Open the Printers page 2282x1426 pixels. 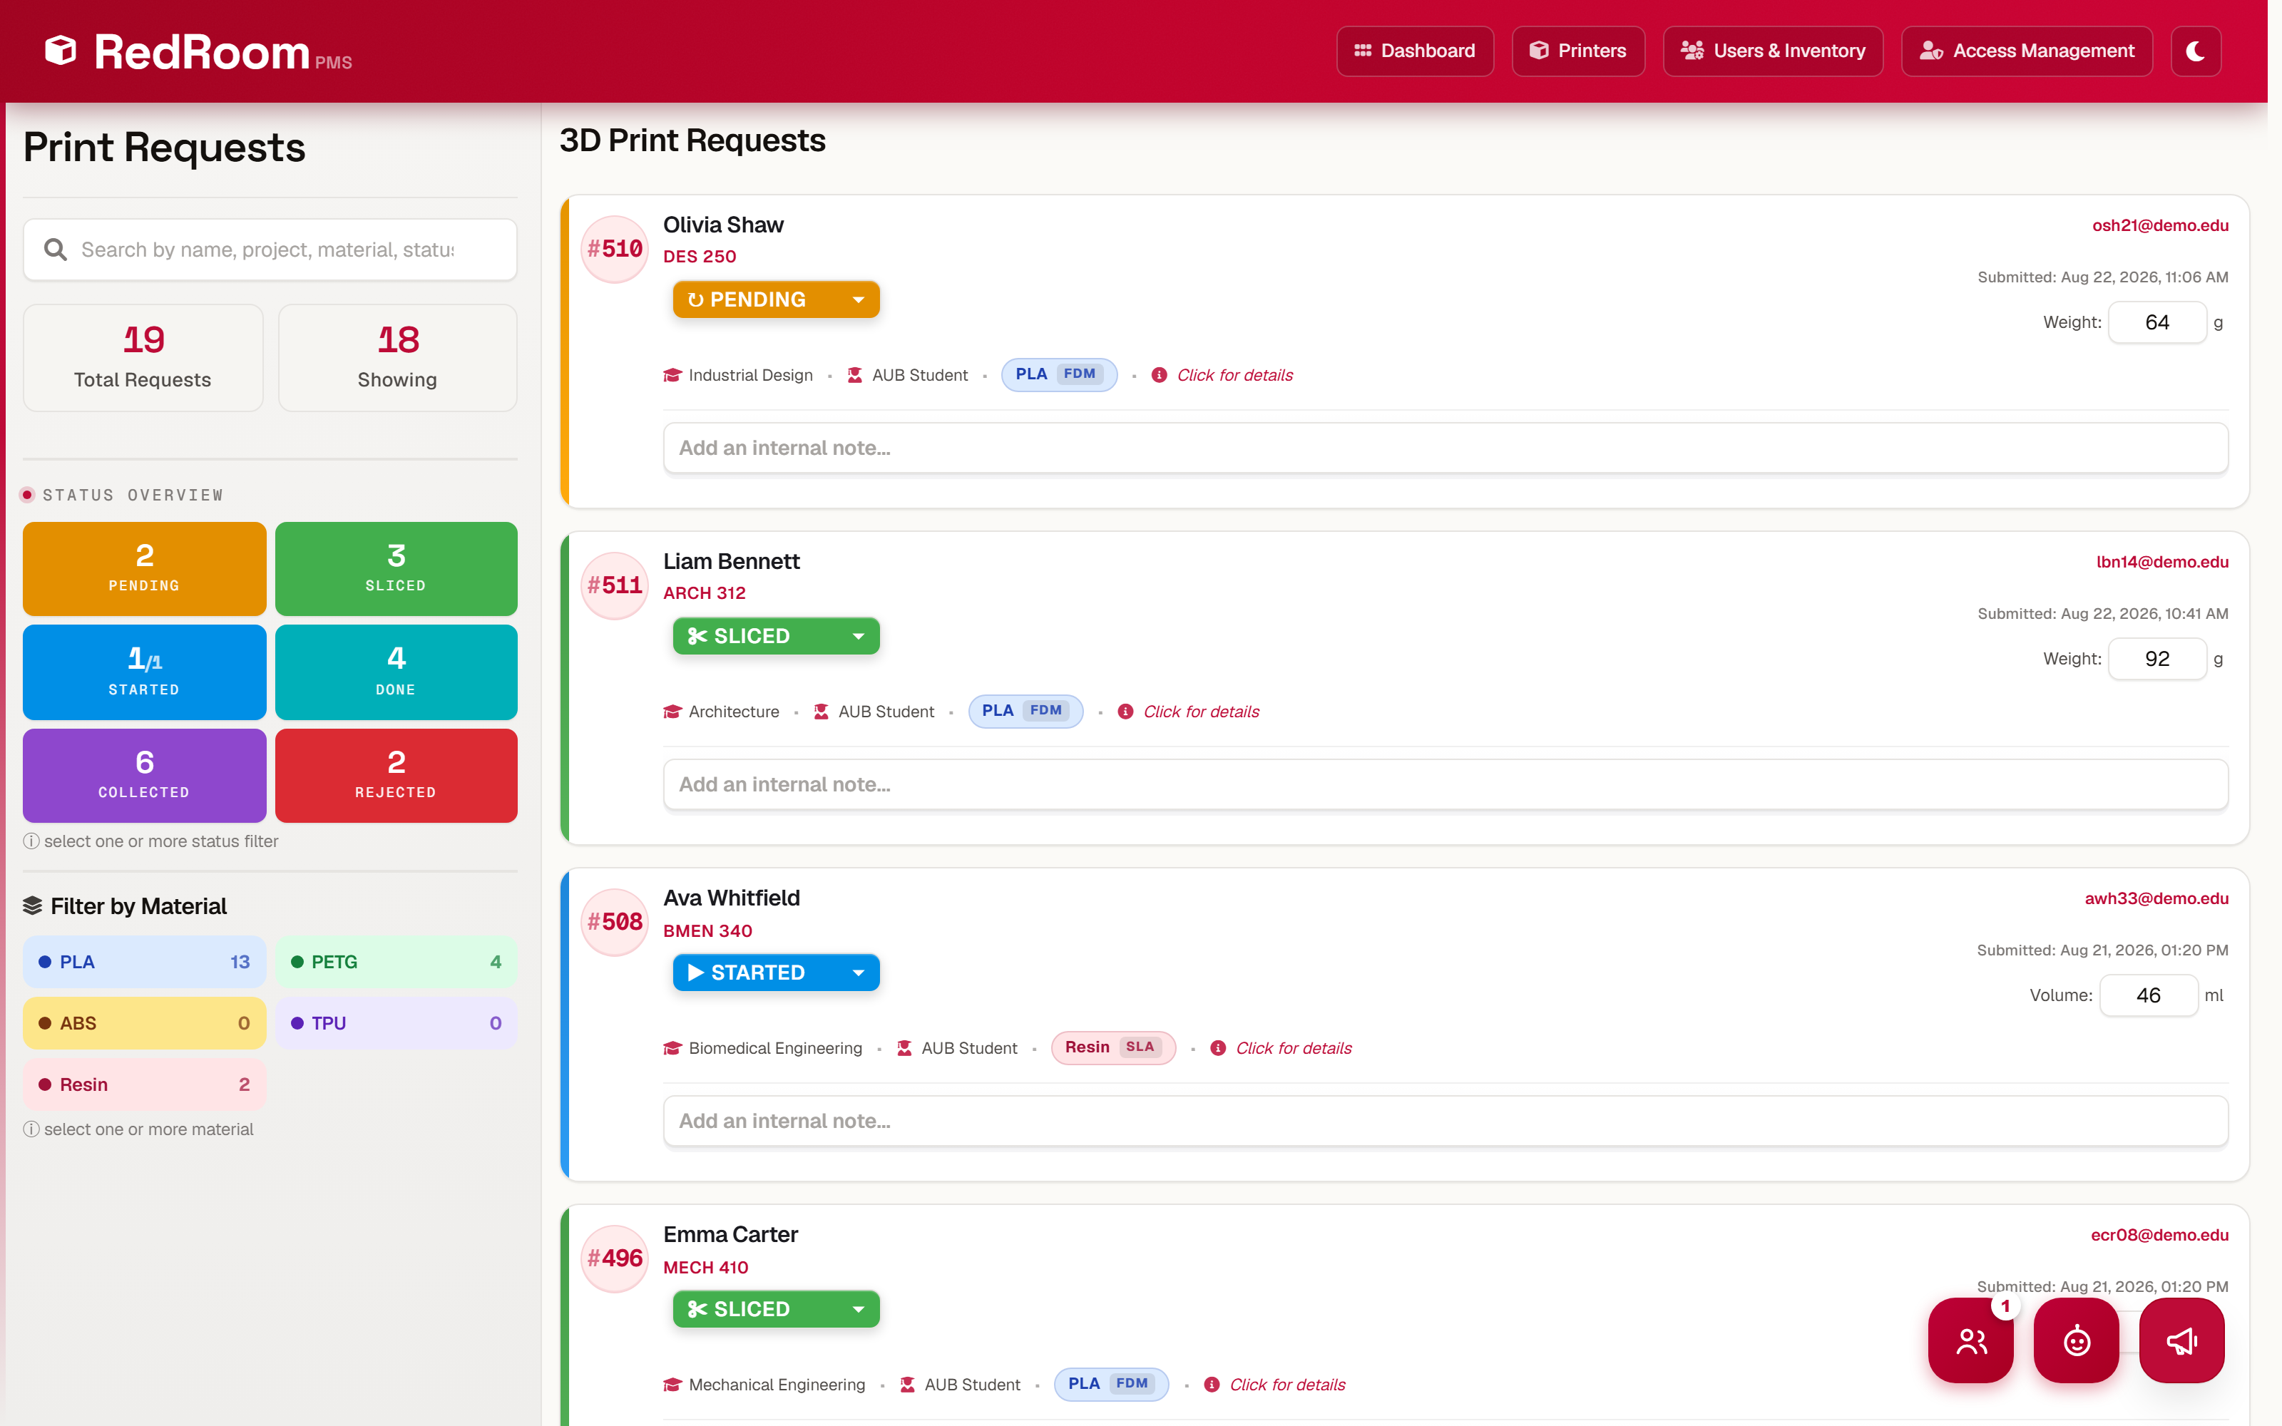point(1577,51)
